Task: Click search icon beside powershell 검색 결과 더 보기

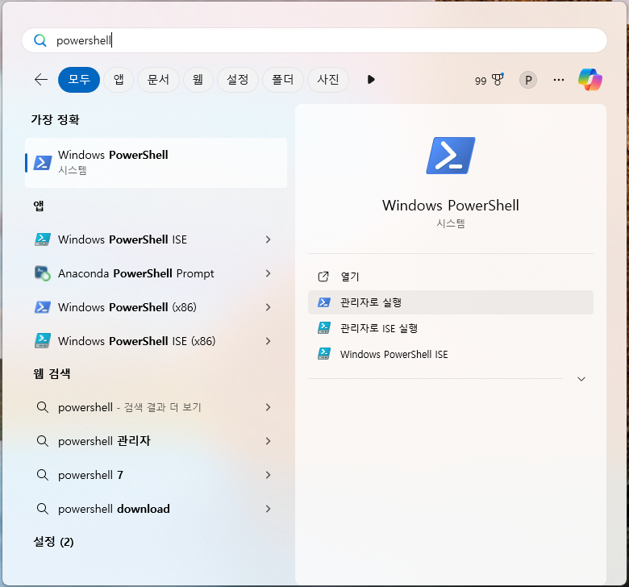Action: pyautogui.click(x=43, y=407)
